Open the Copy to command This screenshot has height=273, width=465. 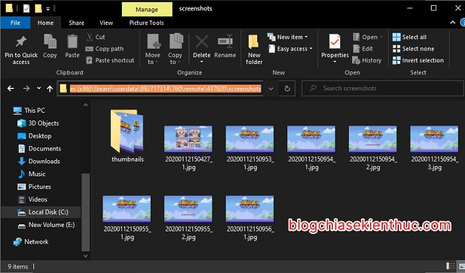[175, 49]
